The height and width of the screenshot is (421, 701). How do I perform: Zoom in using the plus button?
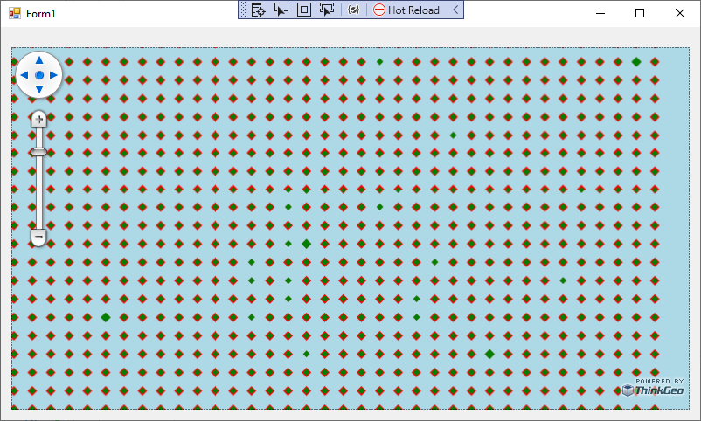click(38, 120)
